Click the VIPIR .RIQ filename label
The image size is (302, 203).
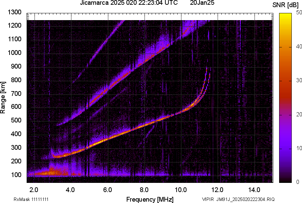pyautogui.click(x=238, y=199)
